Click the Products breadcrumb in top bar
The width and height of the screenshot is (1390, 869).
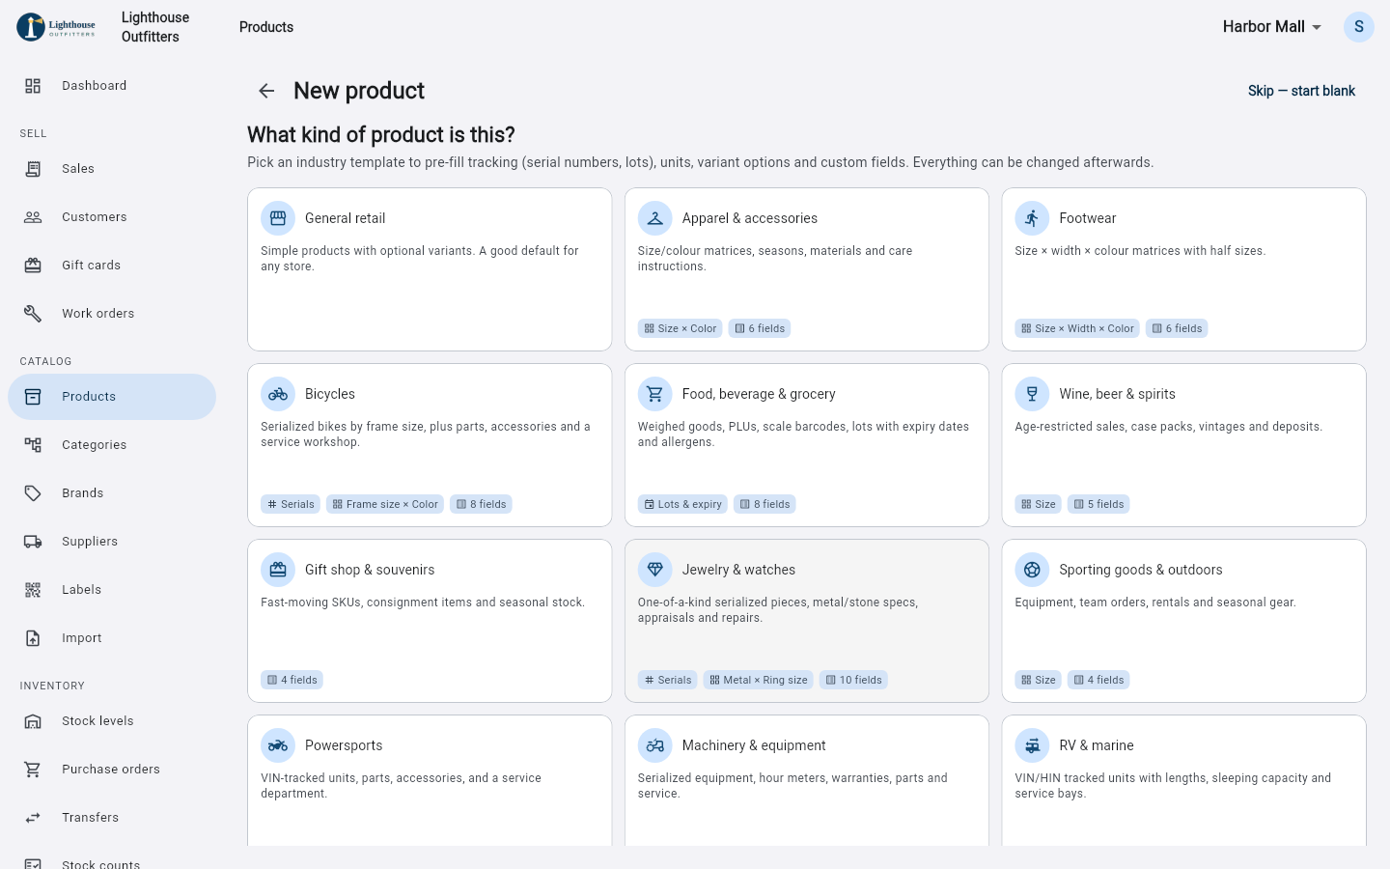click(x=266, y=27)
